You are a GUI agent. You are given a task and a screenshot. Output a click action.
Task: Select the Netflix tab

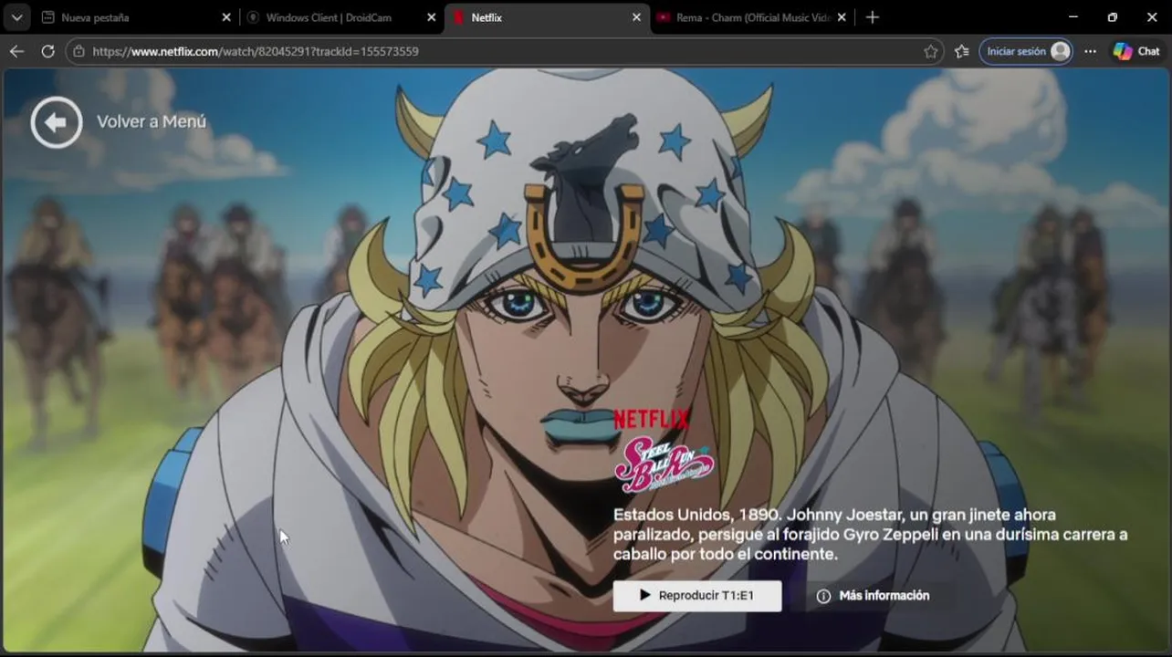coord(546,17)
